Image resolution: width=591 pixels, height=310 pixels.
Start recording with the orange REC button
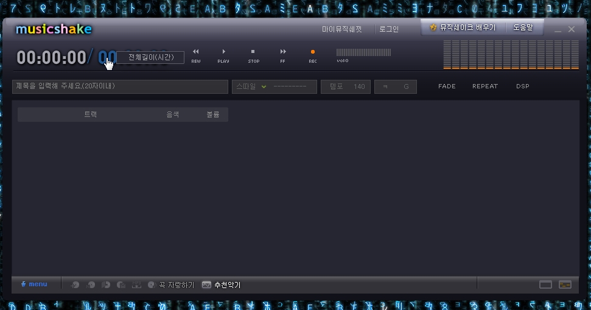point(312,55)
